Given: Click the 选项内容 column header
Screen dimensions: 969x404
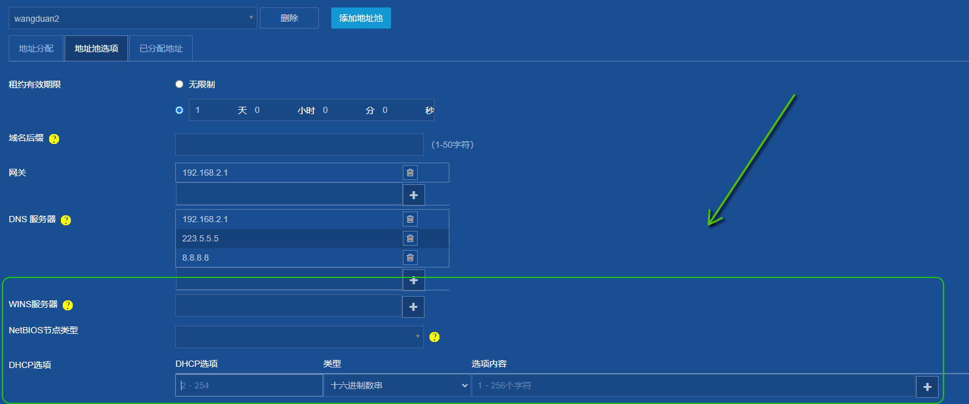Looking at the screenshot, I should [x=489, y=364].
